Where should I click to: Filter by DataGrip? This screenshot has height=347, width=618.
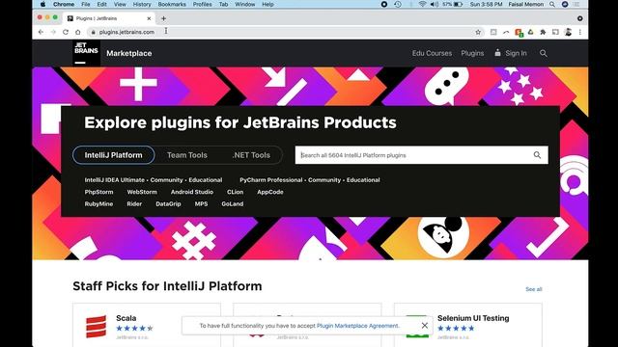click(168, 203)
